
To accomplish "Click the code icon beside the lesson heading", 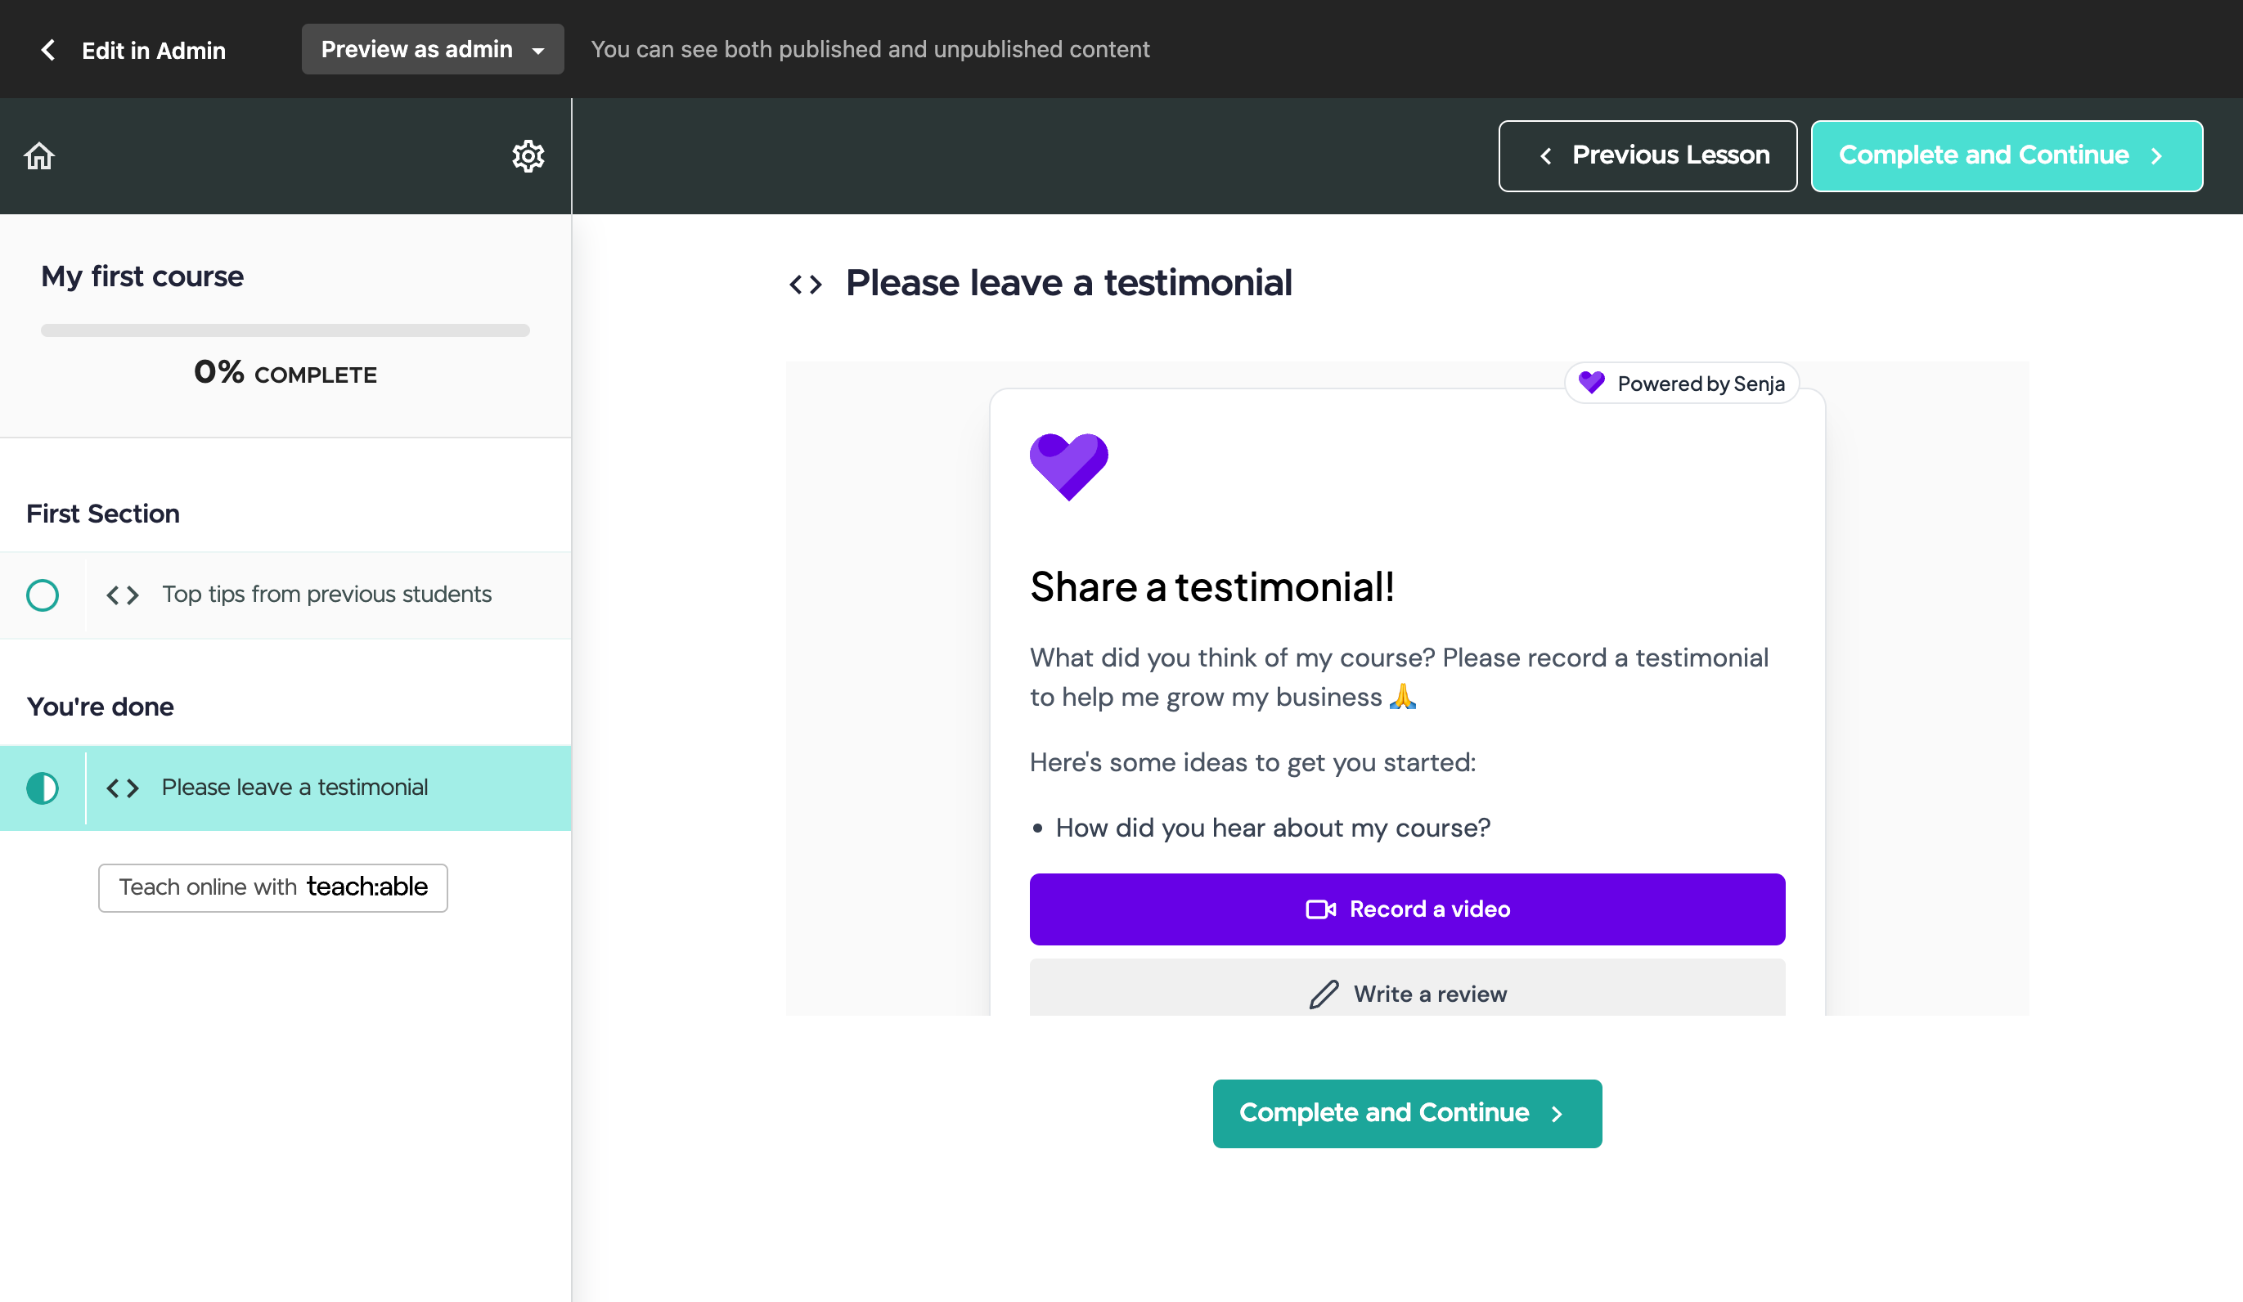I will (x=806, y=285).
